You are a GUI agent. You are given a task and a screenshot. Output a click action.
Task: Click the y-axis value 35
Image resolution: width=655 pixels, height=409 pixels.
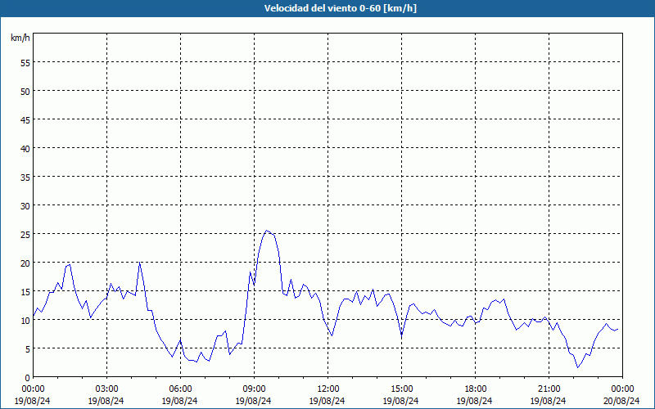[25, 177]
